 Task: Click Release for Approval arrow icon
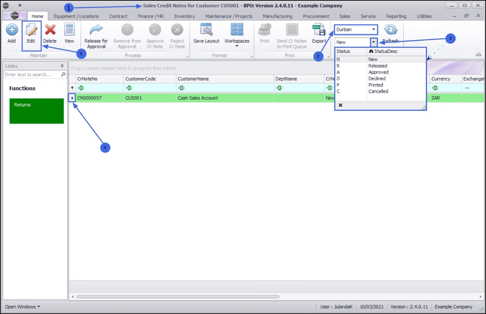(x=96, y=30)
